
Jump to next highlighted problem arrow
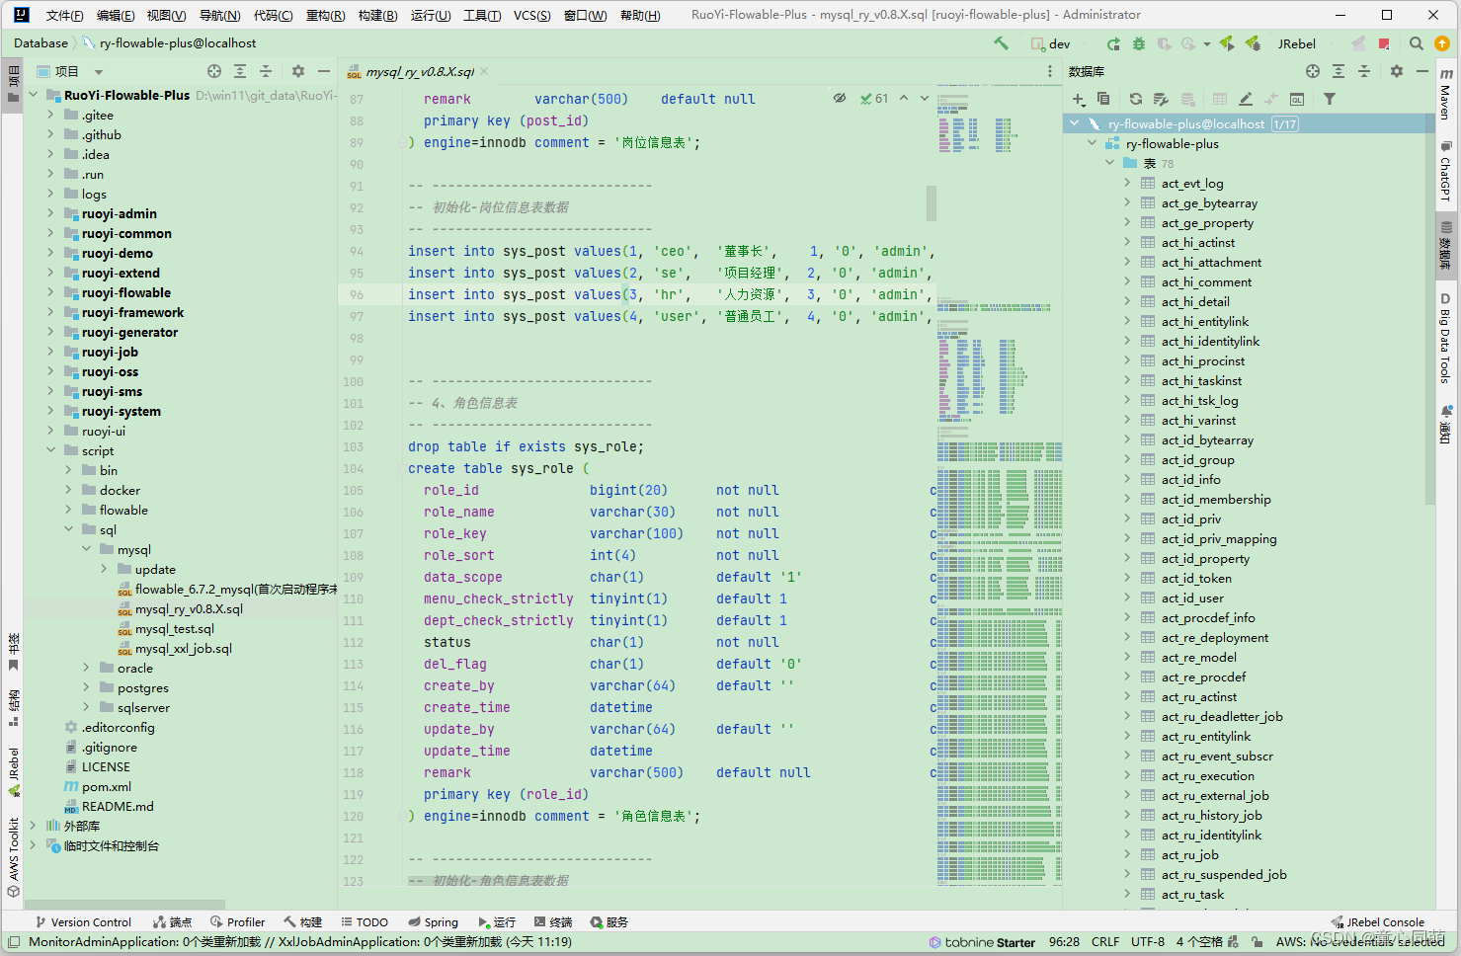pyautogui.click(x=925, y=98)
